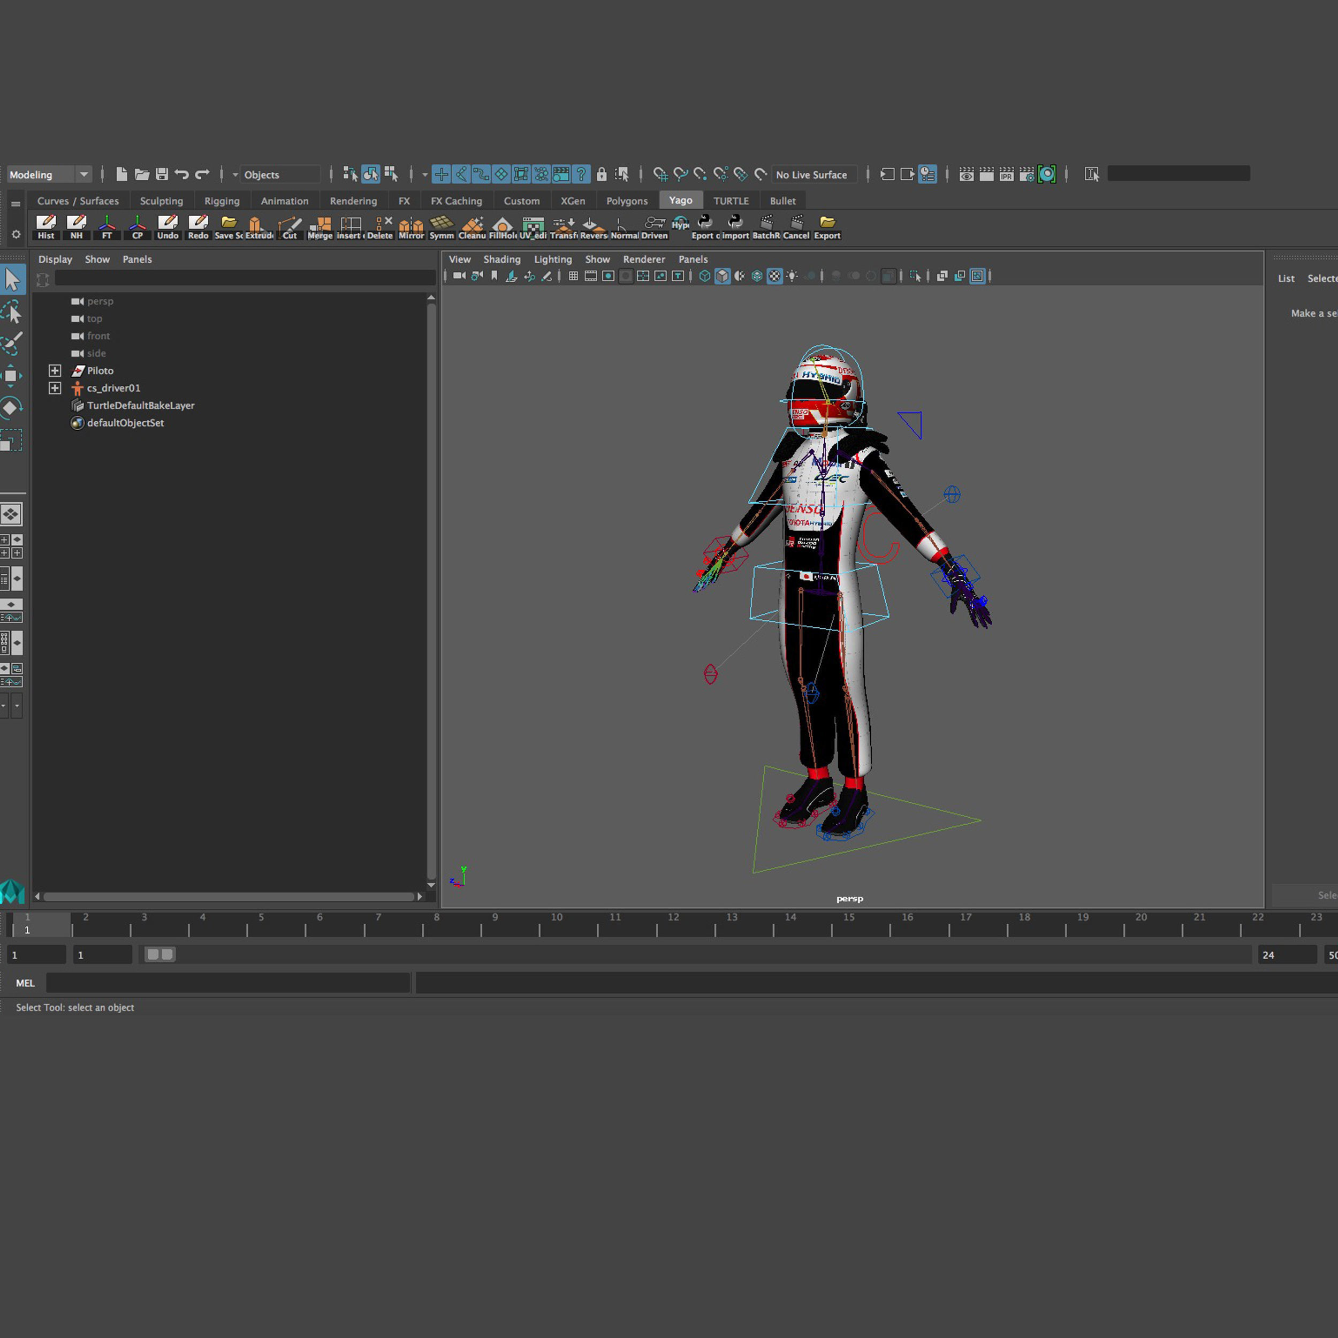Select the Merge shelf icon
The width and height of the screenshot is (1338, 1338).
[320, 226]
